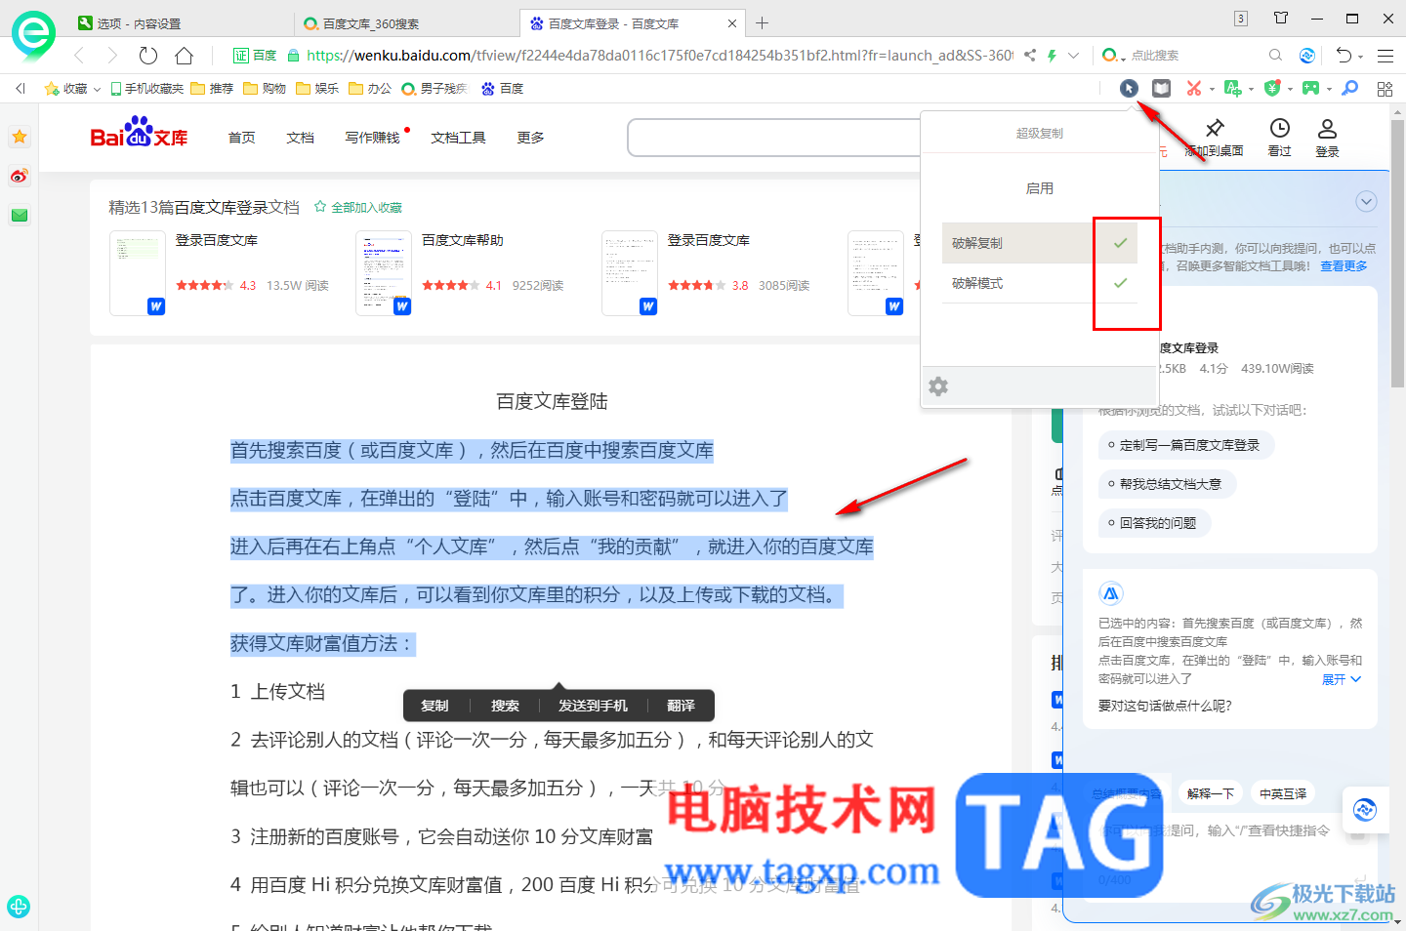1406x931 pixels.
Task: Click the undo closed tab arrow
Action: (x=1344, y=56)
